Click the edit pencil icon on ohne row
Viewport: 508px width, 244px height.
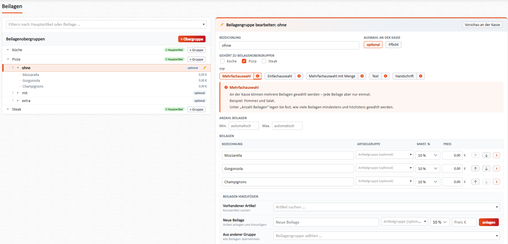click(x=205, y=68)
